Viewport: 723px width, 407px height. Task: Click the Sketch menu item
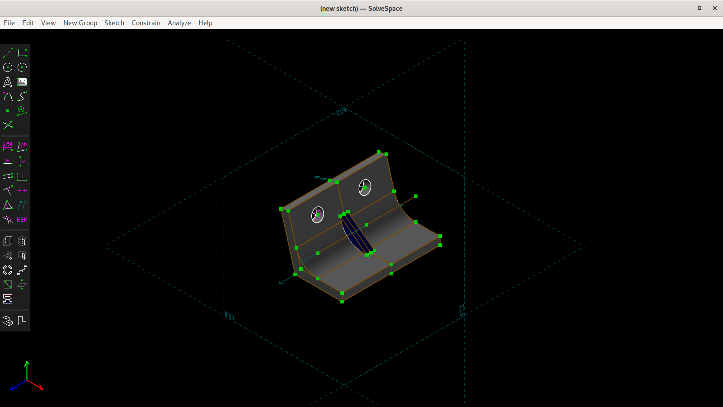pos(114,23)
